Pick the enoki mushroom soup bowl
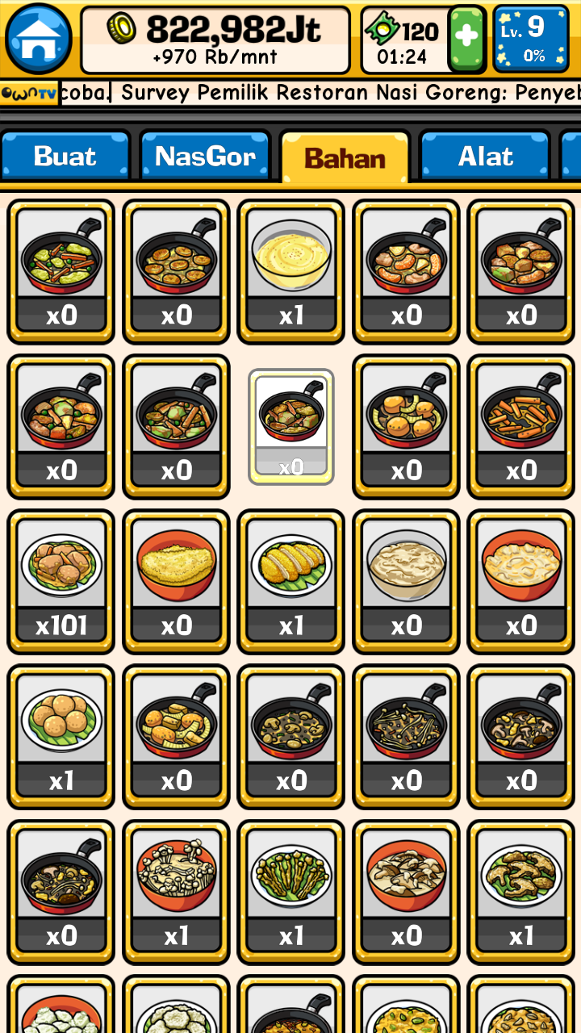Viewport: 581px width, 1033px height. pyautogui.click(x=177, y=893)
